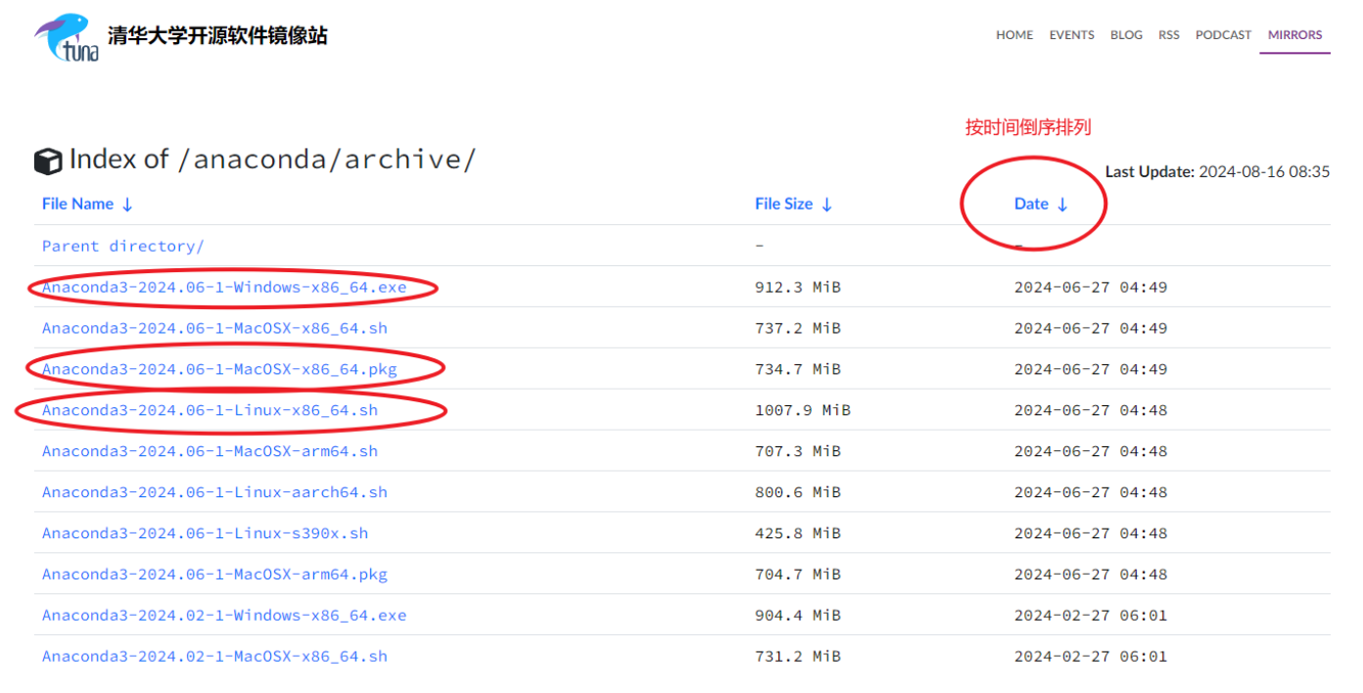The image size is (1363, 693).
Task: Go to the BLOG page
Action: click(1126, 34)
